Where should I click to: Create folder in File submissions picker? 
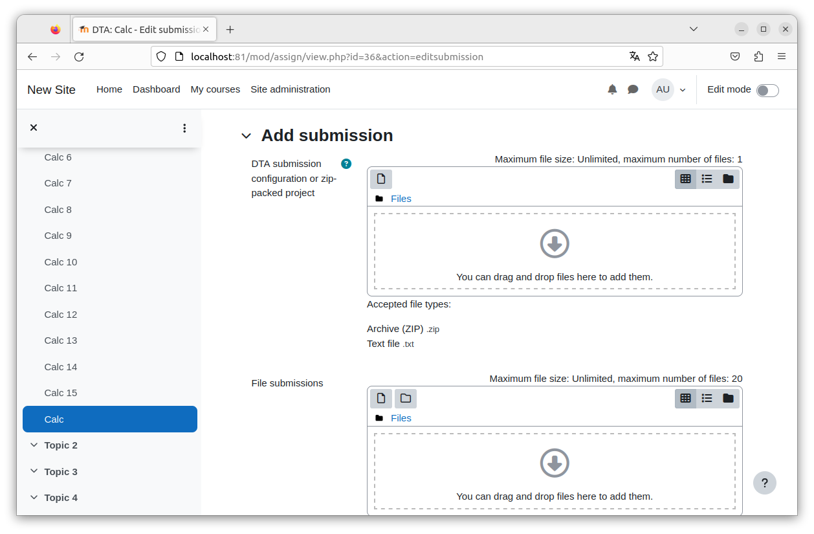tap(406, 398)
